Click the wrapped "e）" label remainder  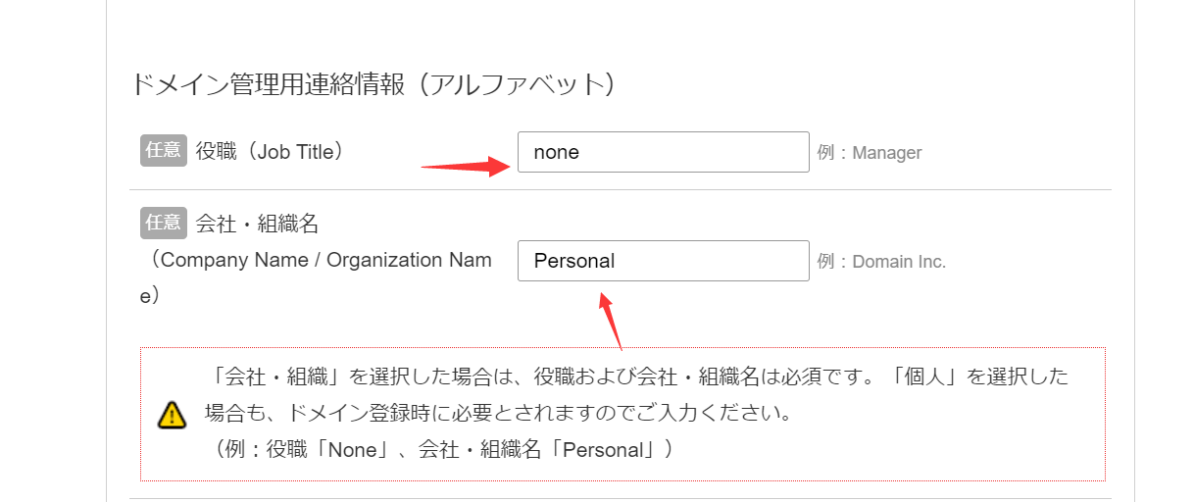point(149,295)
